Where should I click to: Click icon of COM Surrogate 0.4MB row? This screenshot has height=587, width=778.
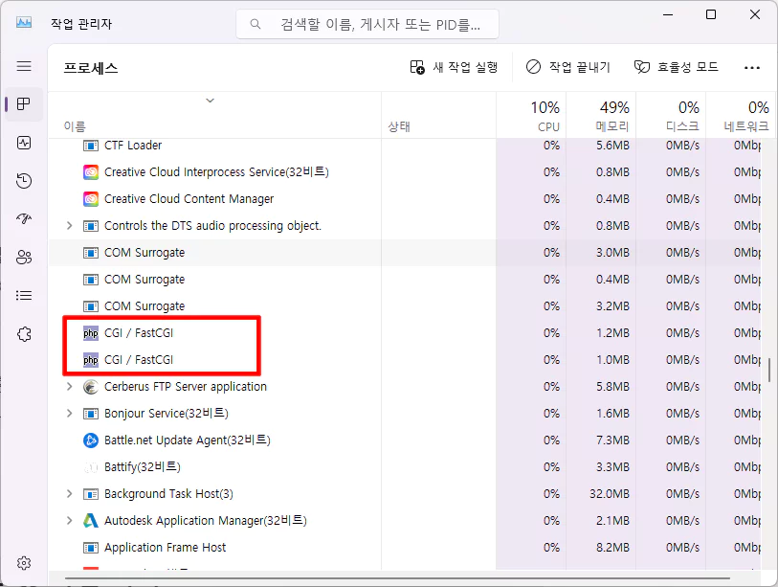click(91, 280)
